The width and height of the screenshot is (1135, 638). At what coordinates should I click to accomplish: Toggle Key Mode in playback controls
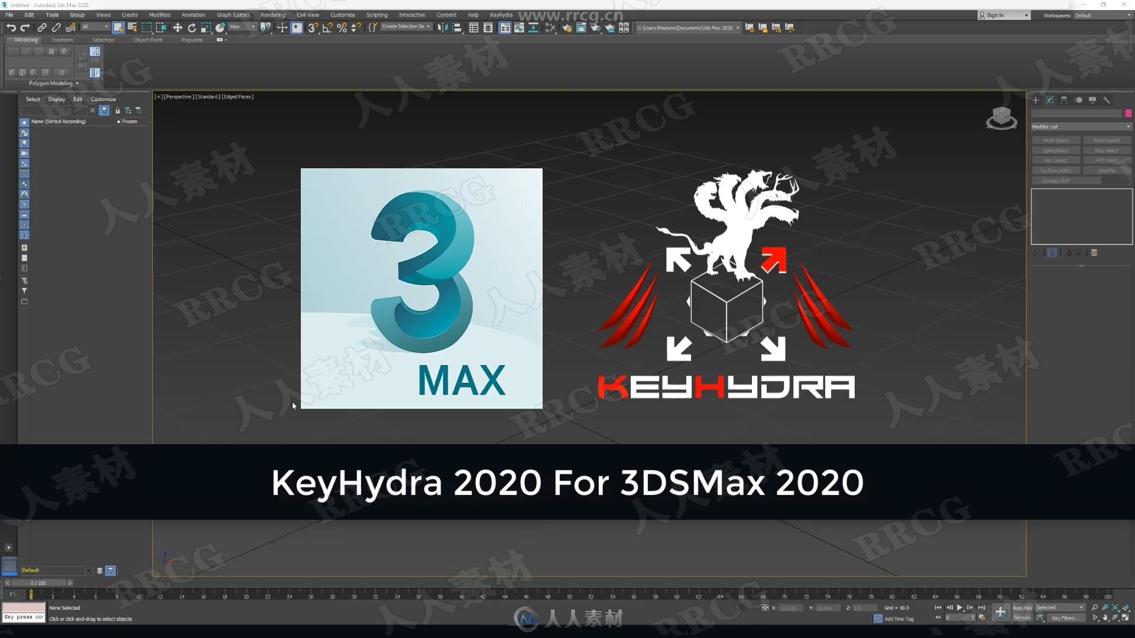(x=938, y=618)
